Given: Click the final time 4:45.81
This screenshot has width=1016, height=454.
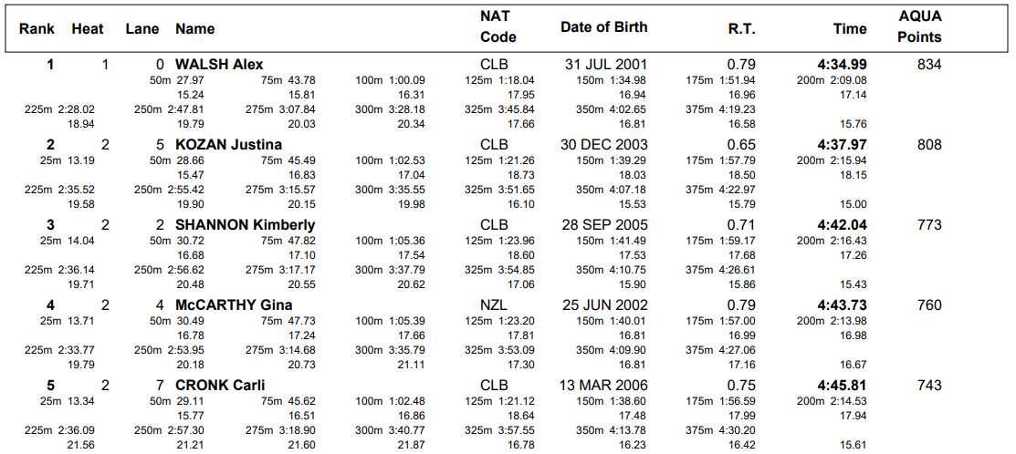Looking at the screenshot, I should pyautogui.click(x=843, y=386).
